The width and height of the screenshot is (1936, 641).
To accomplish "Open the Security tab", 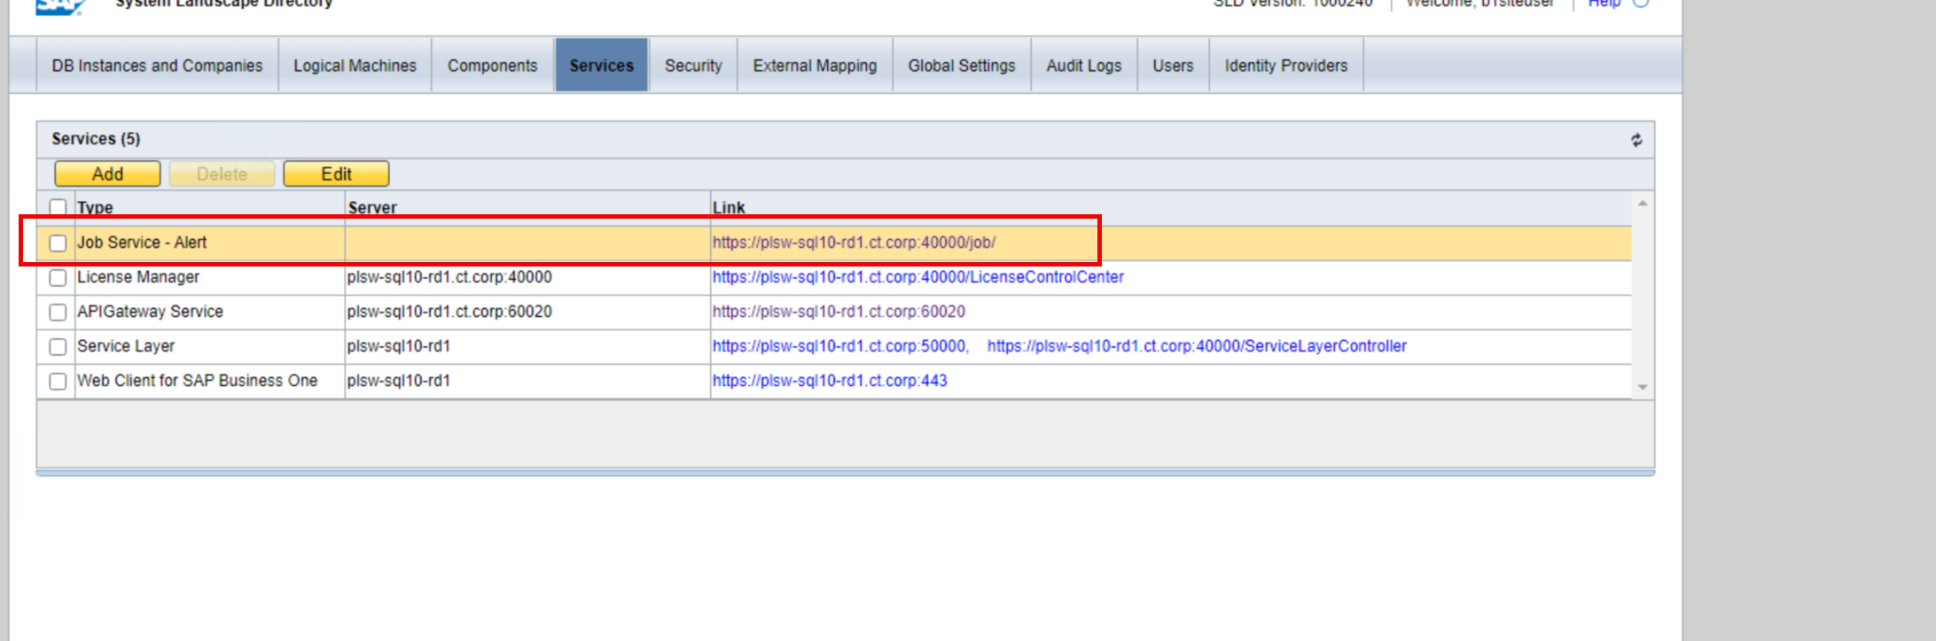I will 692,66.
